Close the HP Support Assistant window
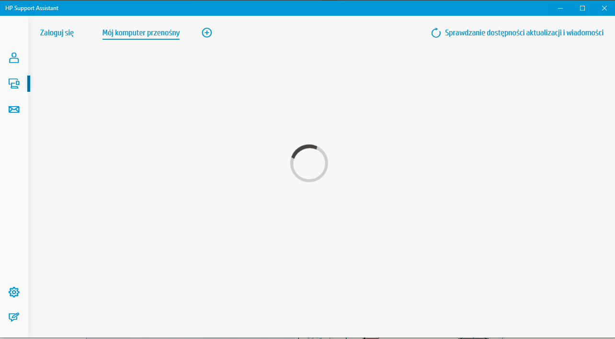 click(x=604, y=8)
